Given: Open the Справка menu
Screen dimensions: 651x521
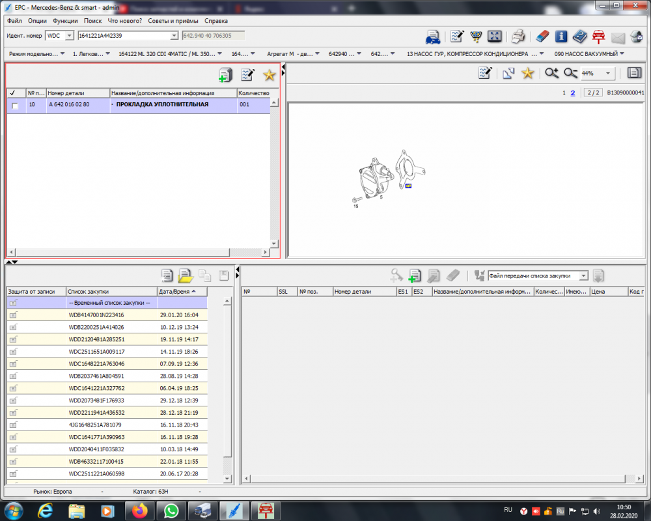Looking at the screenshot, I should pos(216,21).
